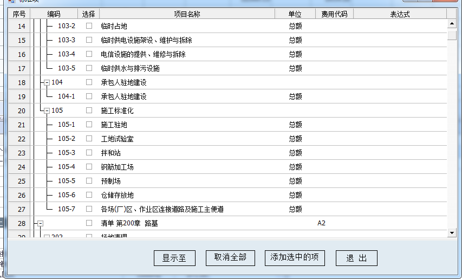Check the 104-1 承包人驻地建设 box
The image size is (462, 279).
tap(89, 96)
